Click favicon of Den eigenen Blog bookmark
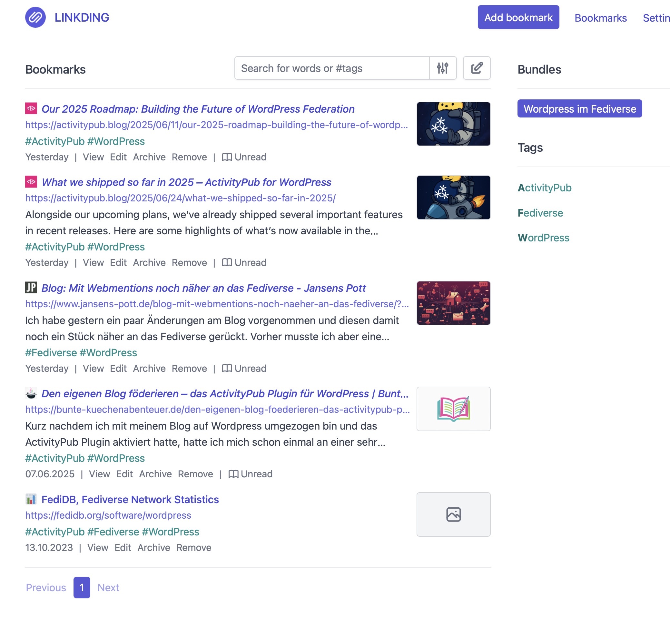This screenshot has width=670, height=630. coord(31,393)
